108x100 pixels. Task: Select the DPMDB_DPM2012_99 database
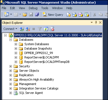point(39,53)
